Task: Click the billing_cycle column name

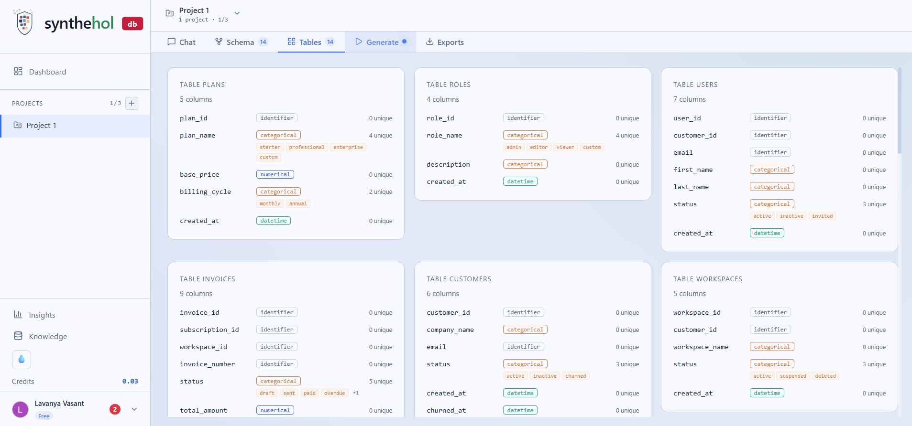Action: point(206,192)
